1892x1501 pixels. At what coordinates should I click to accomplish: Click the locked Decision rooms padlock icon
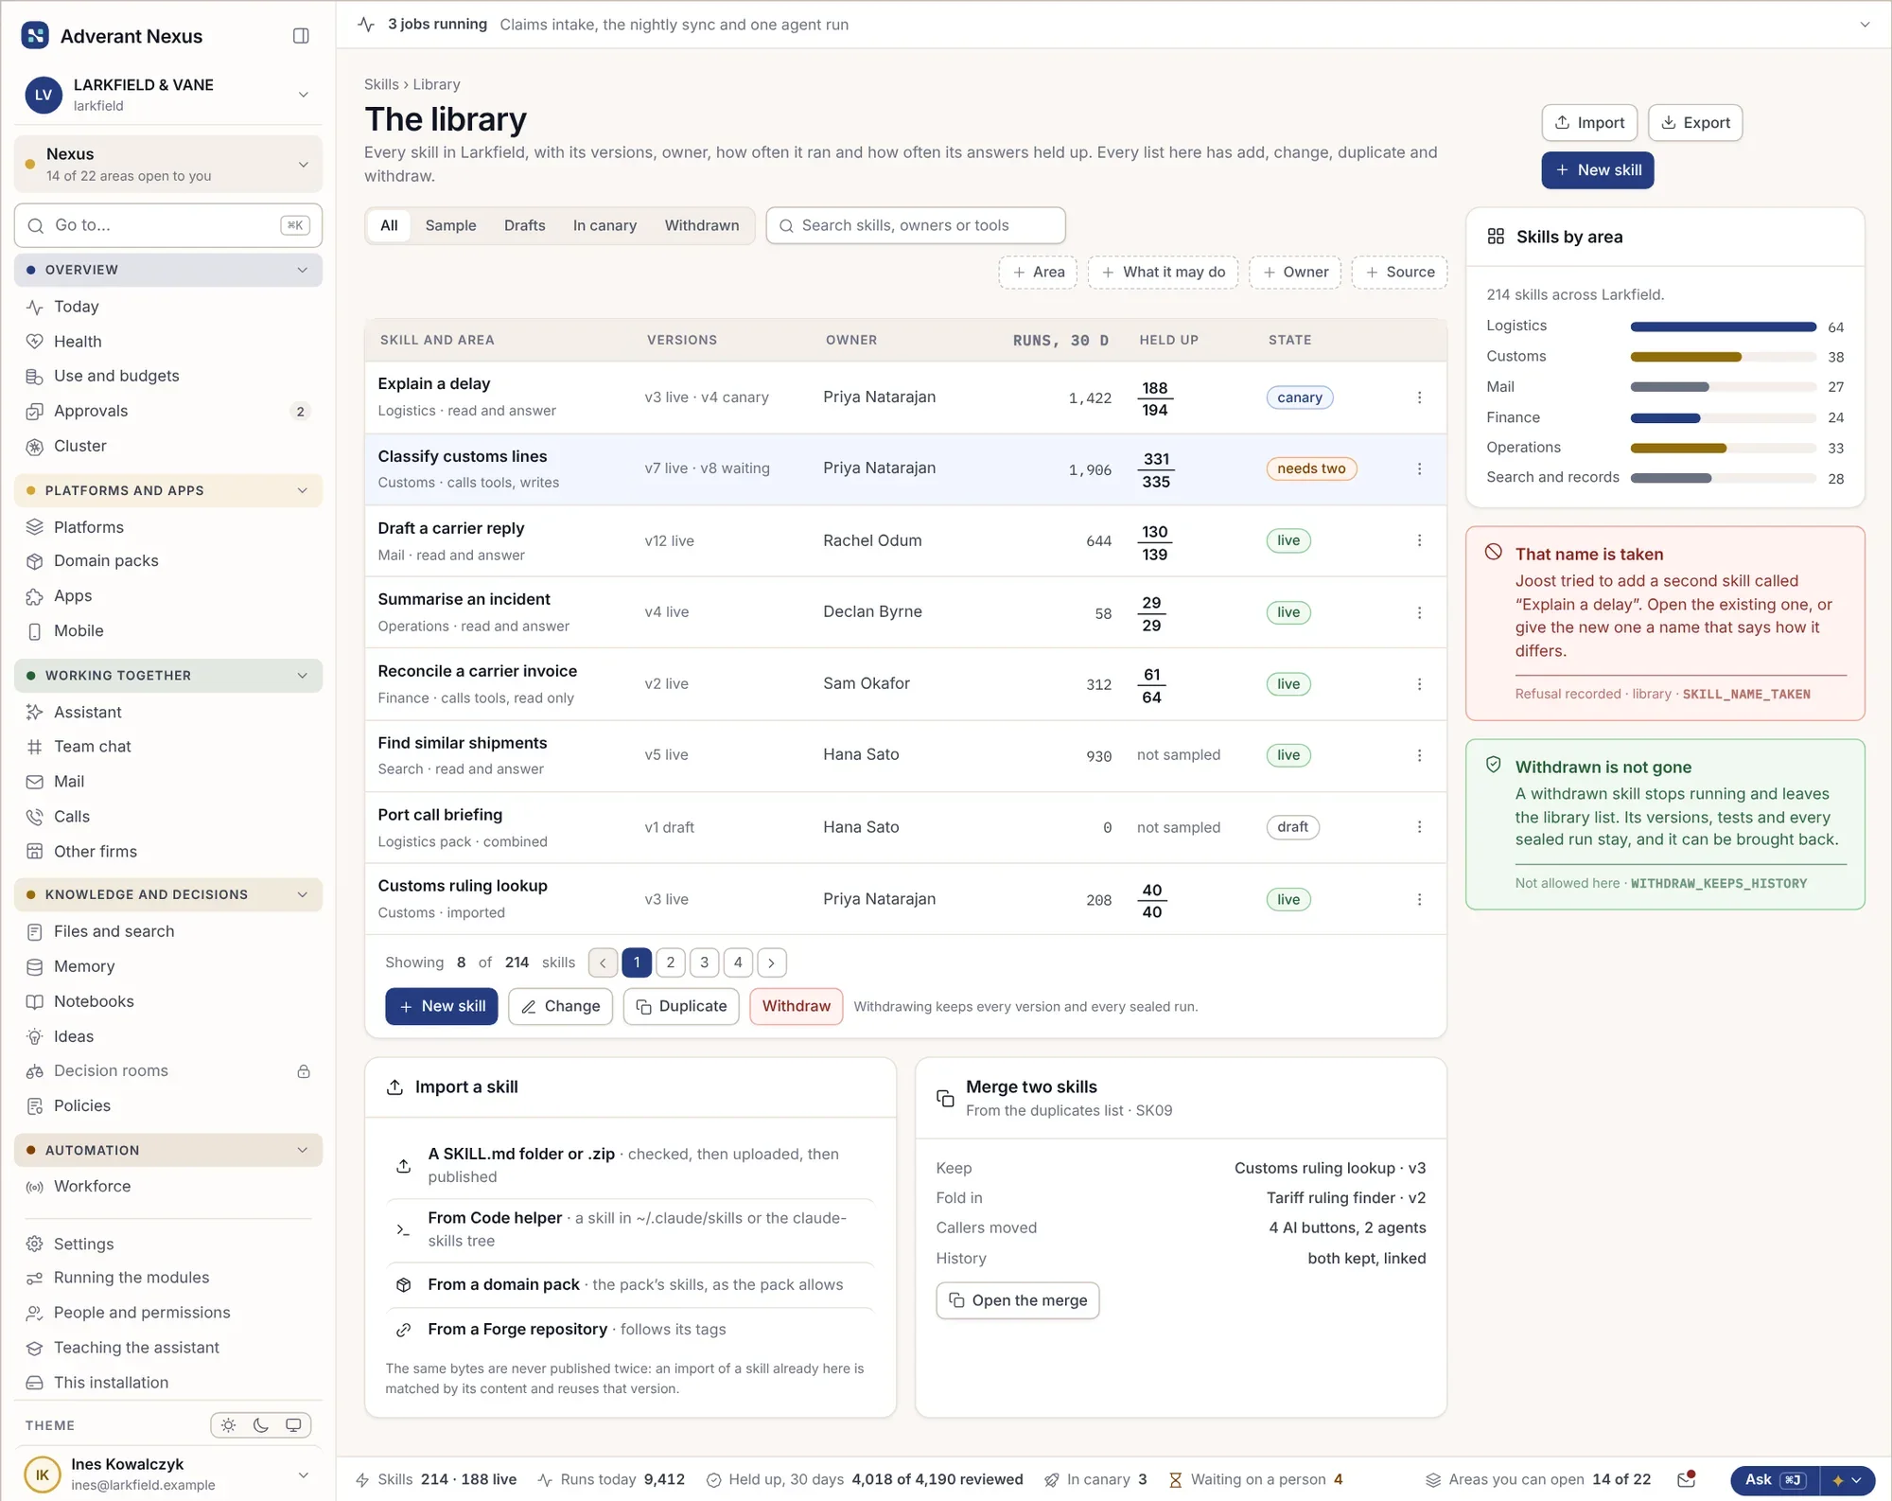[x=304, y=1071]
